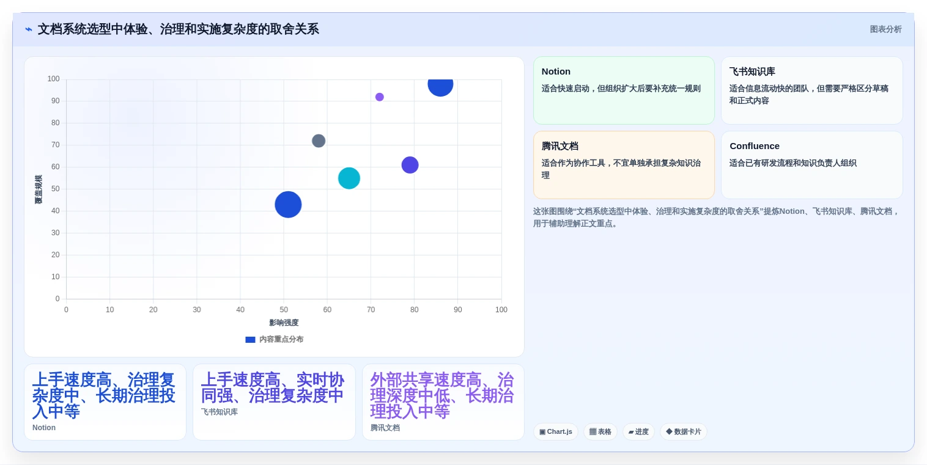Open the Notion info card
The width and height of the screenshot is (927, 465).
click(624, 90)
